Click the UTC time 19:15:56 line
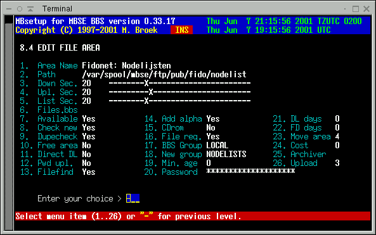The image size is (376, 235). [269, 30]
